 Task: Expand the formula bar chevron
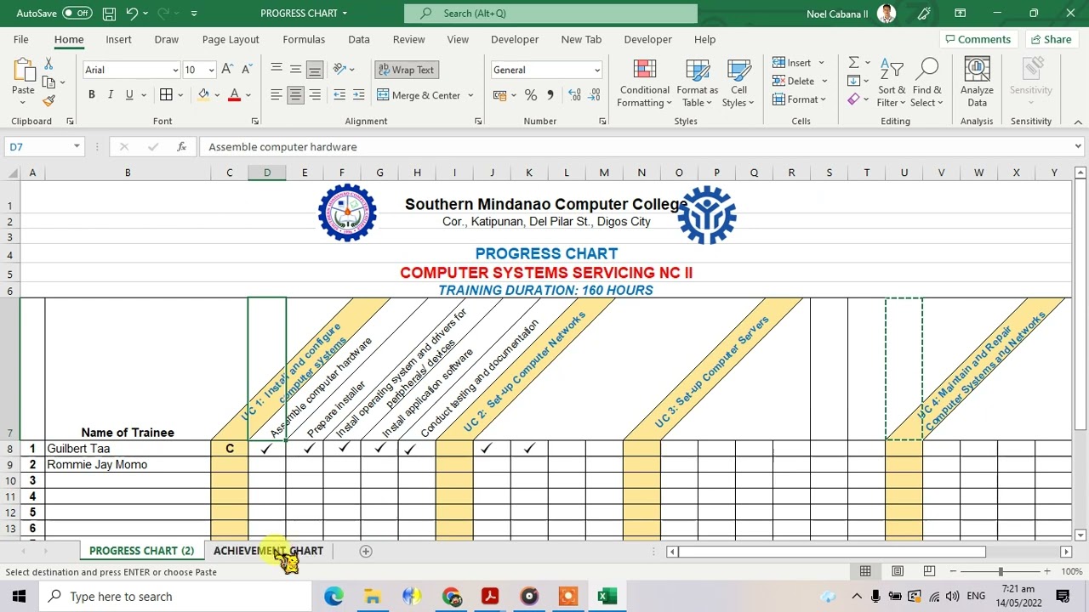pos(1078,147)
